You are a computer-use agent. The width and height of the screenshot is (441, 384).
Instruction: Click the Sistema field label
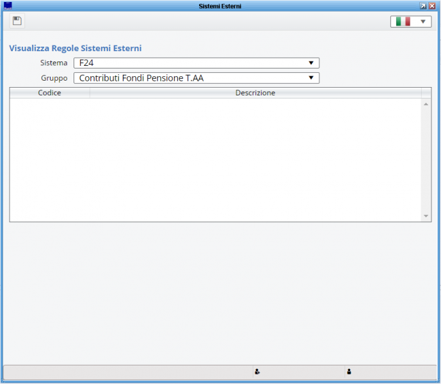(x=54, y=63)
